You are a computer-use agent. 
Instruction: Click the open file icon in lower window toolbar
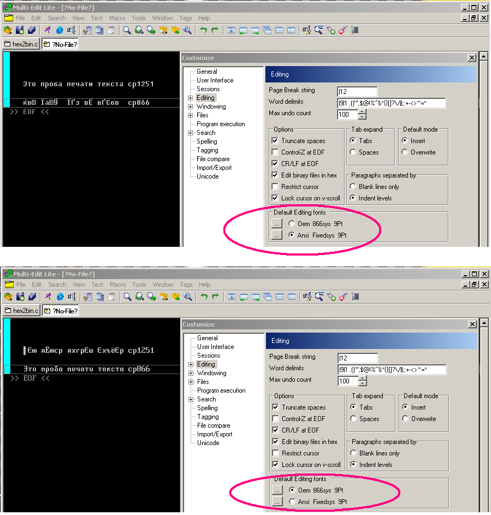[x=9, y=297]
